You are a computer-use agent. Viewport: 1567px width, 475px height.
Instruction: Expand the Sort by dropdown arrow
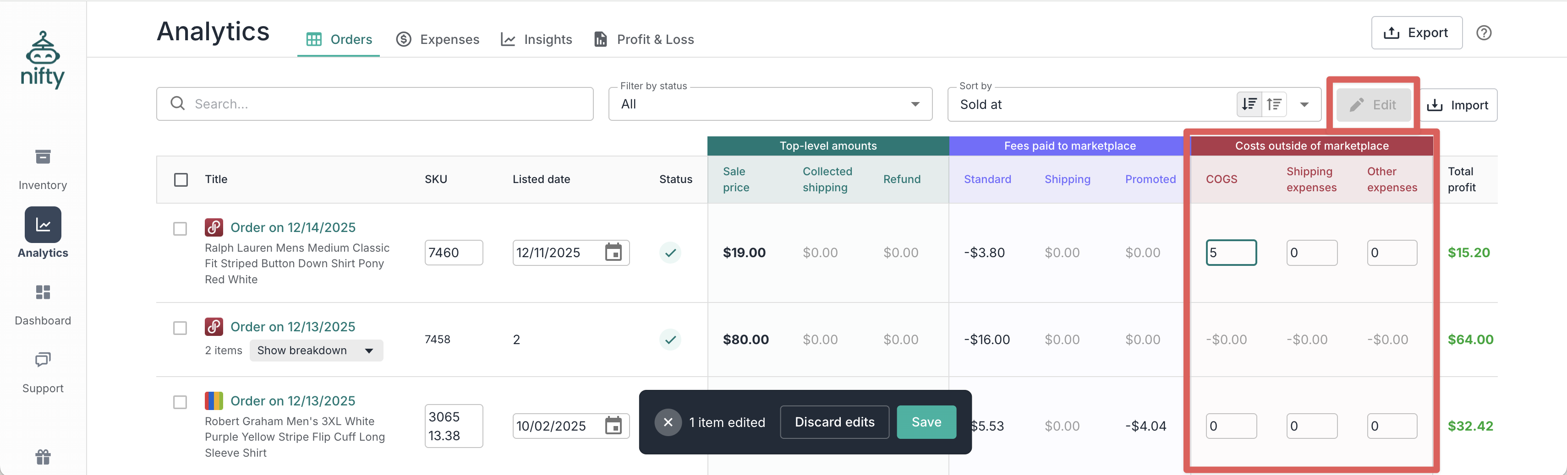pyautogui.click(x=1304, y=104)
